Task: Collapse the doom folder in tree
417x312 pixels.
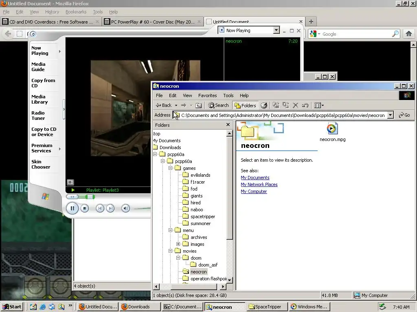Action: pyautogui.click(x=178, y=258)
